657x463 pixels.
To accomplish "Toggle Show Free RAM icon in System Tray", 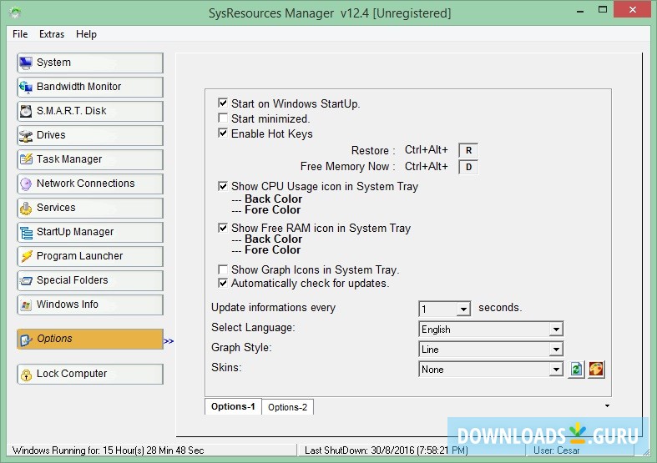I will [223, 228].
